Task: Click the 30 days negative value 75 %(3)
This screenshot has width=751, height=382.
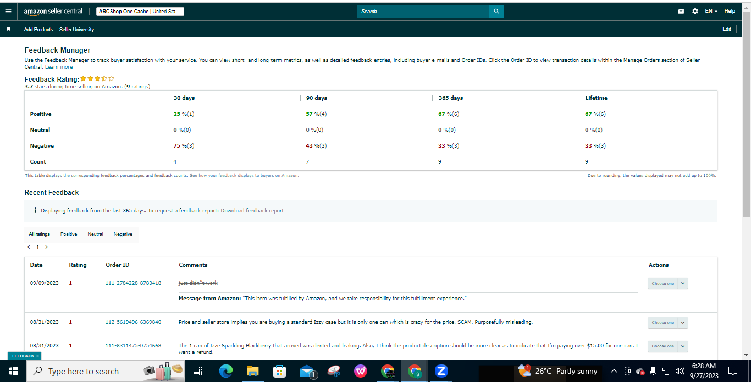Action: click(184, 146)
